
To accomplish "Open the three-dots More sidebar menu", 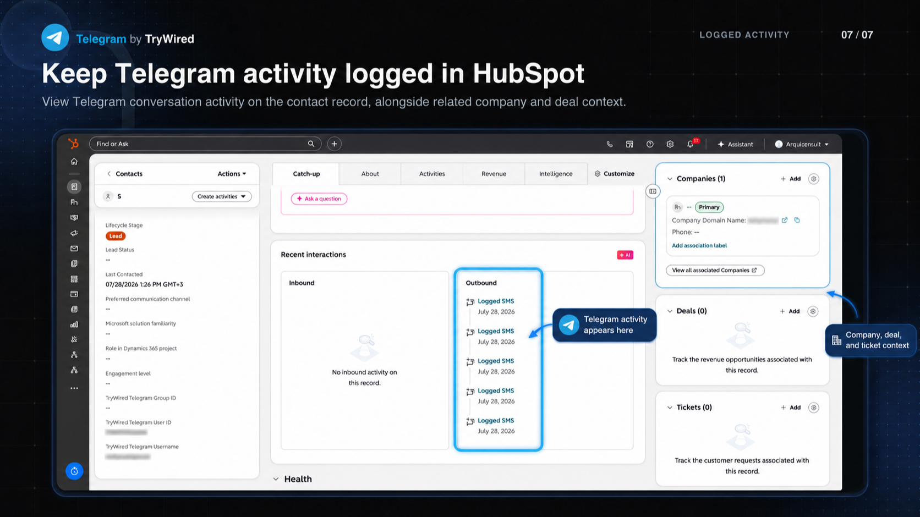I will tap(74, 388).
